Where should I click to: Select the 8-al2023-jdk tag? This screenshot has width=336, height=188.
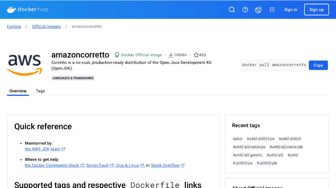(x=267, y=163)
